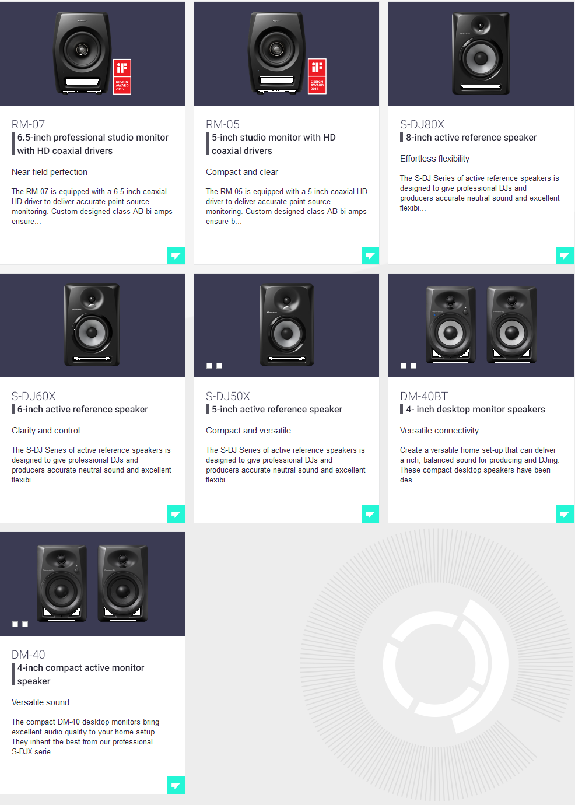Viewport: 575px width, 805px height.
Task: Open the S-DJ80X product title
Action: (422, 124)
